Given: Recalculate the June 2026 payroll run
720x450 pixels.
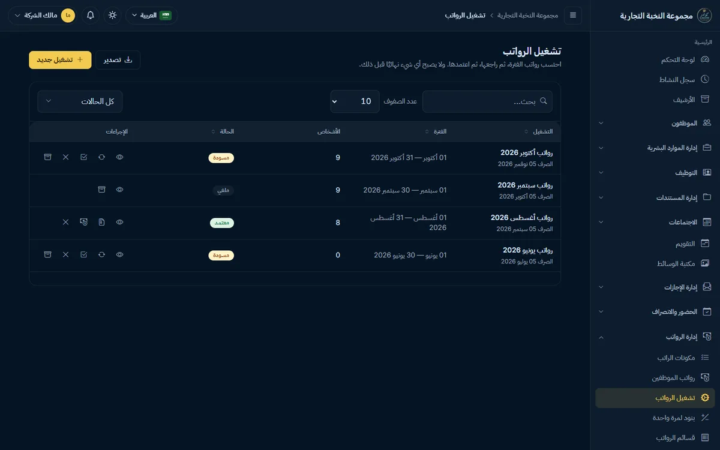Looking at the screenshot, I should (x=102, y=255).
